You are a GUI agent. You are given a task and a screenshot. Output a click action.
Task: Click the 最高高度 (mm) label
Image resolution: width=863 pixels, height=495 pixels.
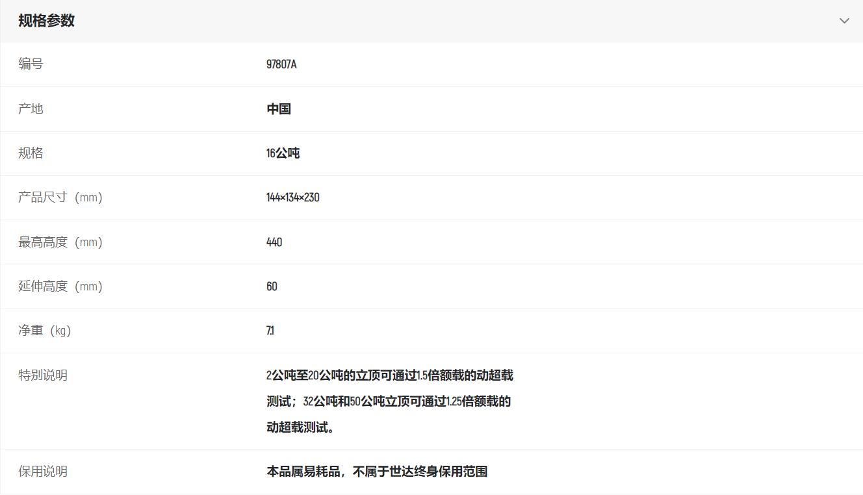coord(60,242)
